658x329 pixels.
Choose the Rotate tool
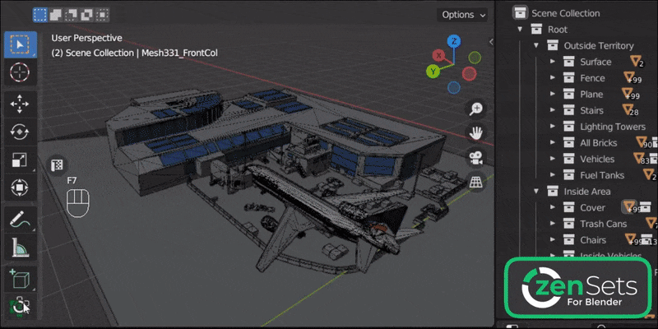19,132
